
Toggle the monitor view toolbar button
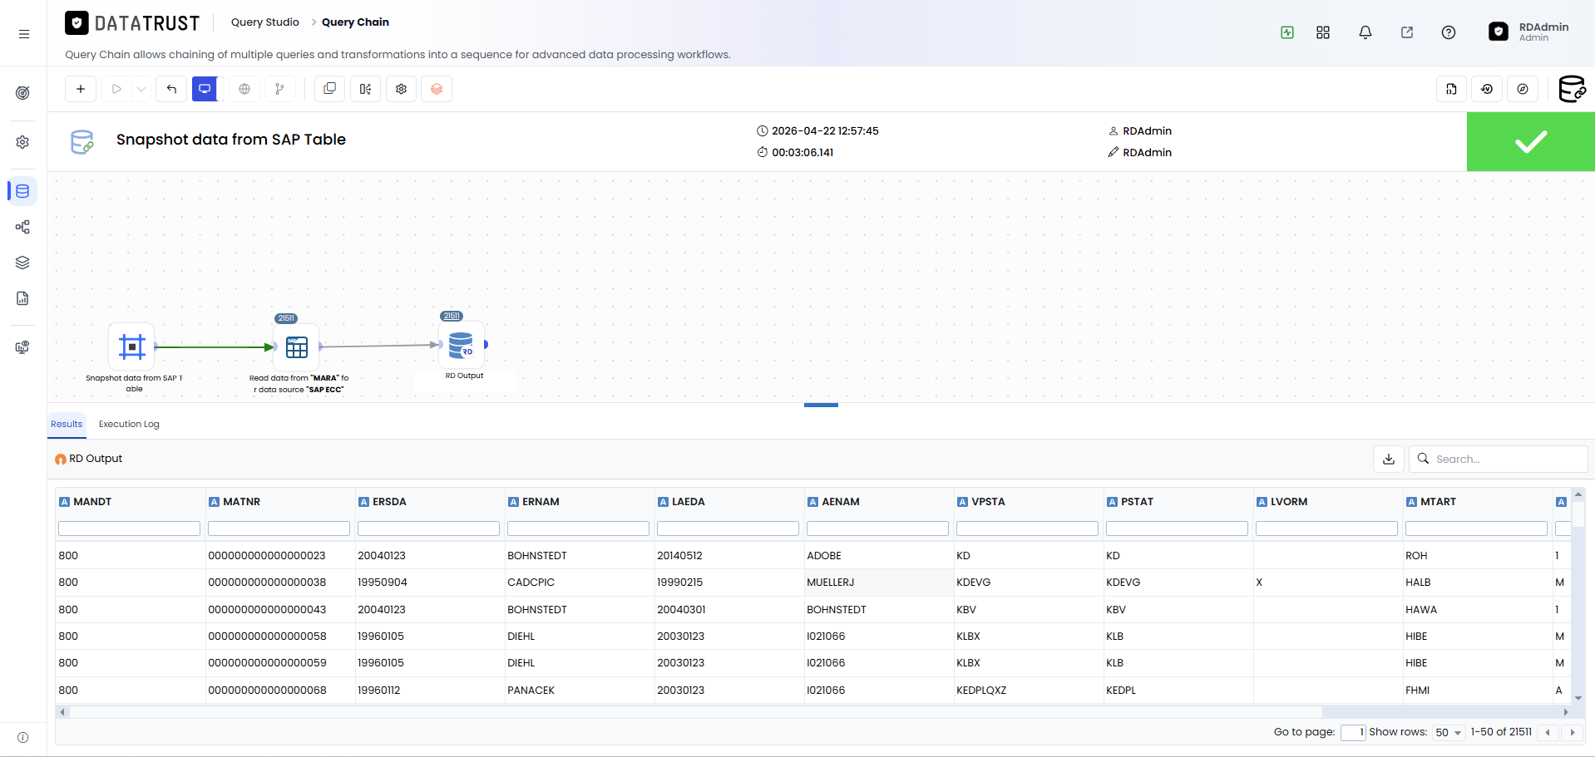(x=205, y=89)
